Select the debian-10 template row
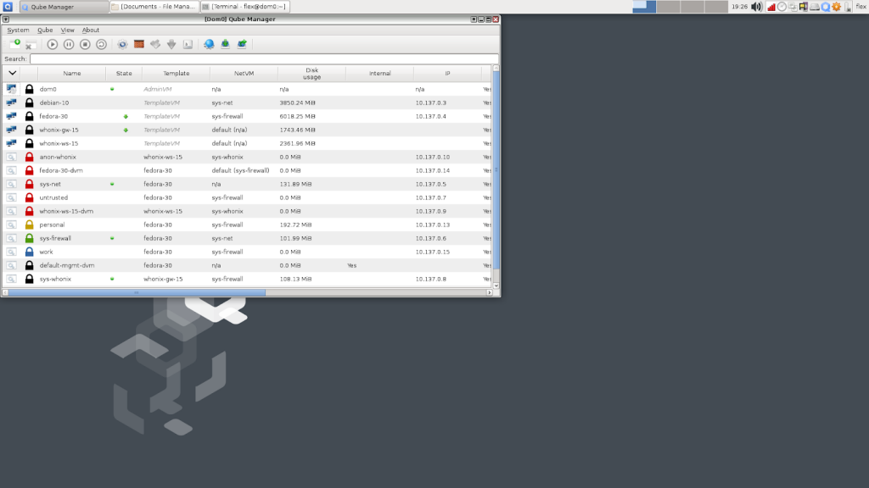Viewport: 869px width, 488px height. pyautogui.click(x=247, y=103)
